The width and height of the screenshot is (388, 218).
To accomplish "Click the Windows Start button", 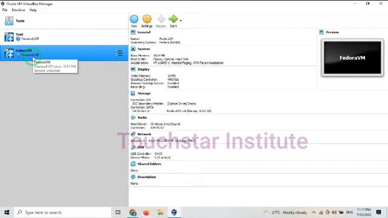I will click(7, 213).
